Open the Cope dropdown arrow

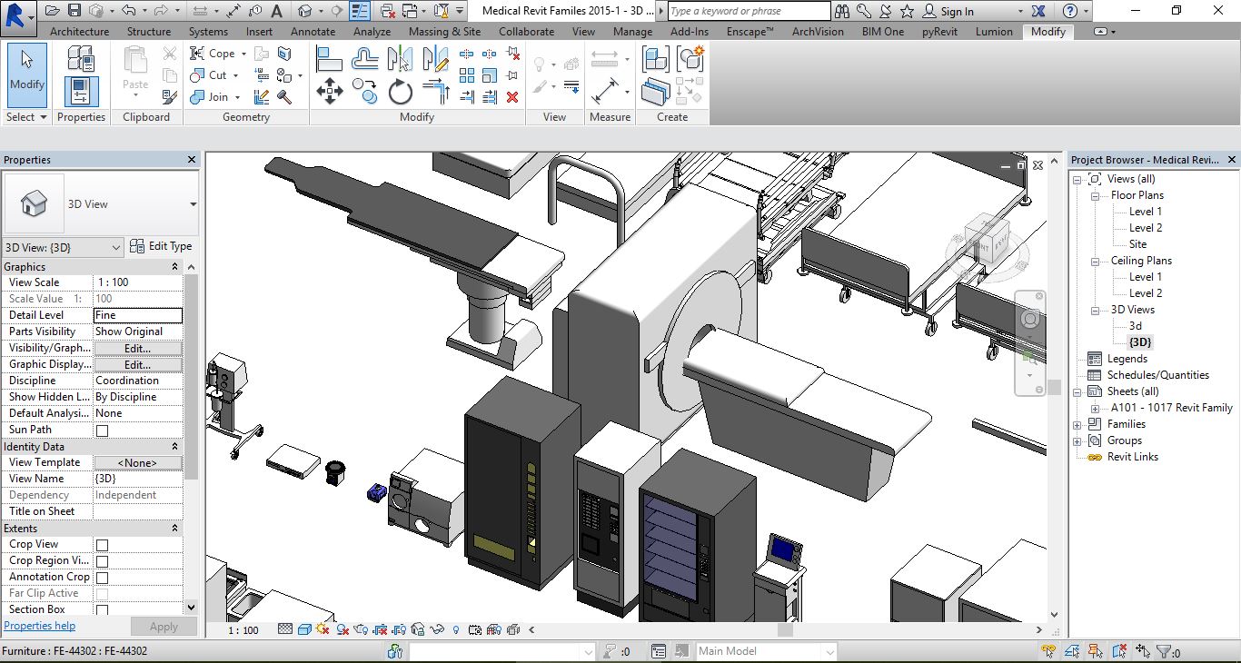pos(243,54)
